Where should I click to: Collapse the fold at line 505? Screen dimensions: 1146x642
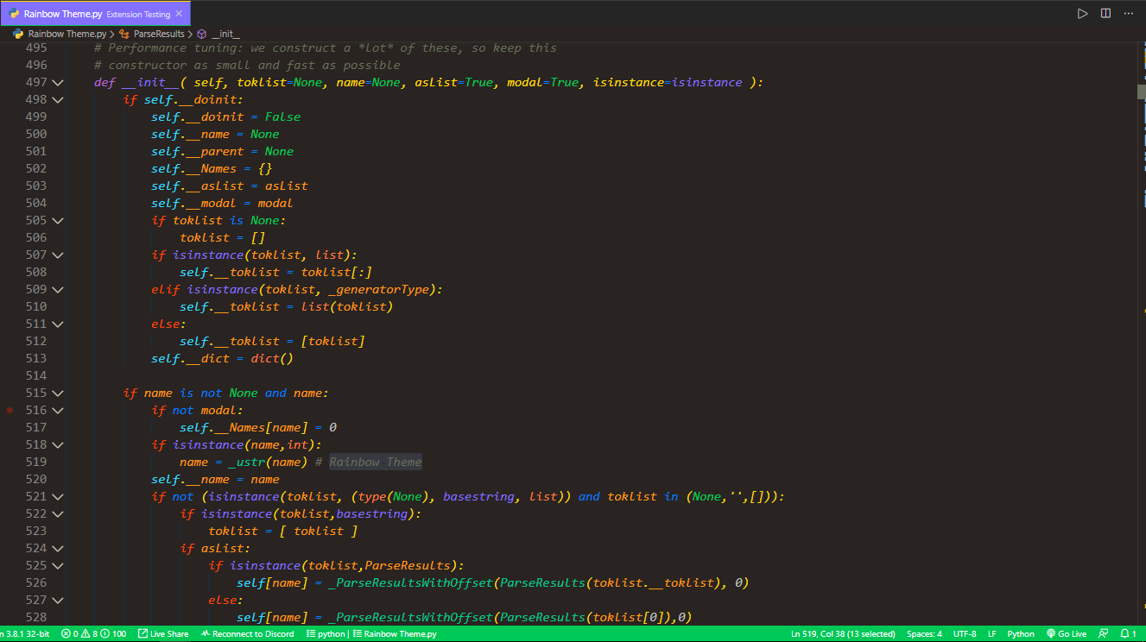(x=58, y=220)
